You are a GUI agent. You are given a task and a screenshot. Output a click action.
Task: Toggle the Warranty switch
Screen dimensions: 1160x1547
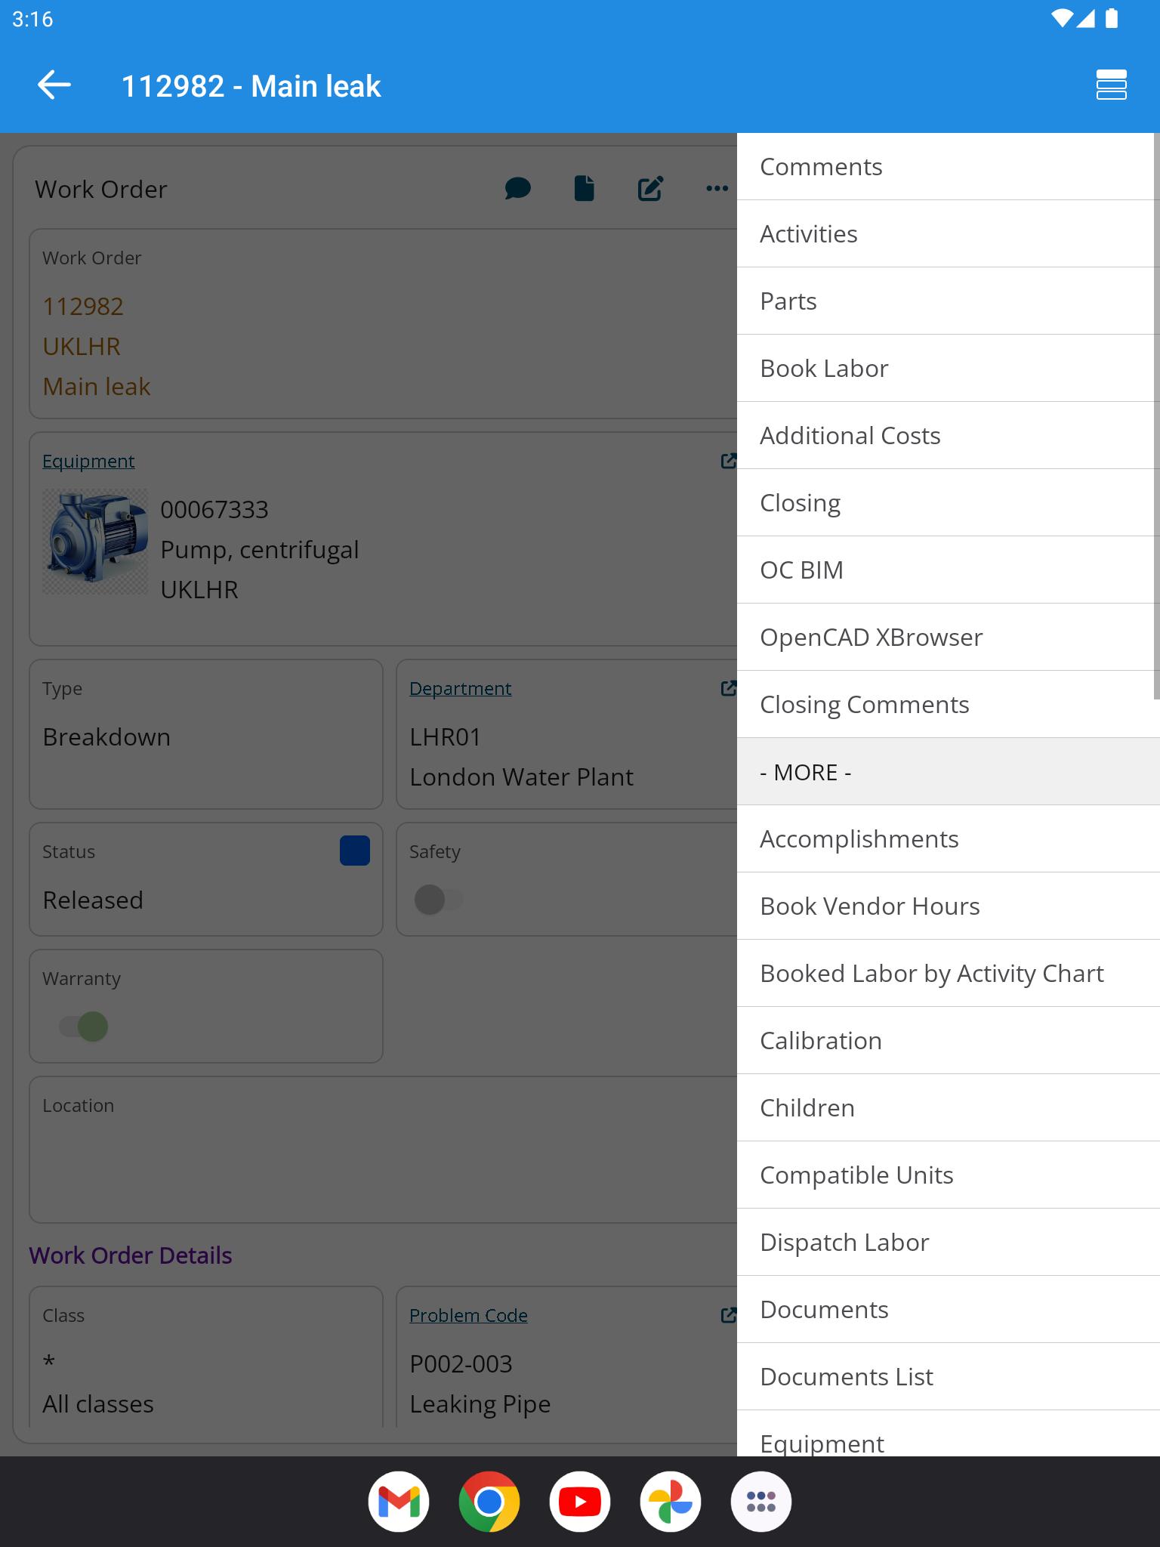click(84, 1027)
